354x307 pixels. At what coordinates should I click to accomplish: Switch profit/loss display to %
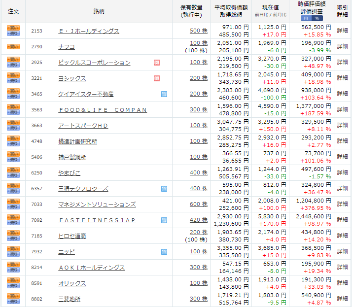click(317, 18)
